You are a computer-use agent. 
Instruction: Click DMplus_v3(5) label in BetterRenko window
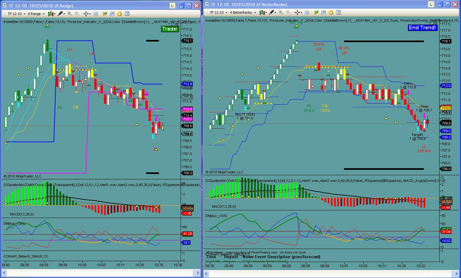tap(216, 216)
